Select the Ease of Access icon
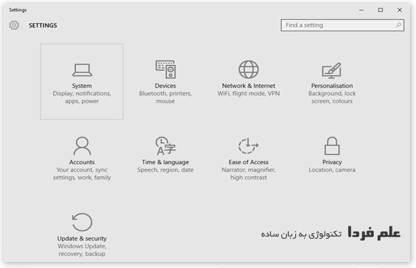416x268 pixels. click(248, 145)
